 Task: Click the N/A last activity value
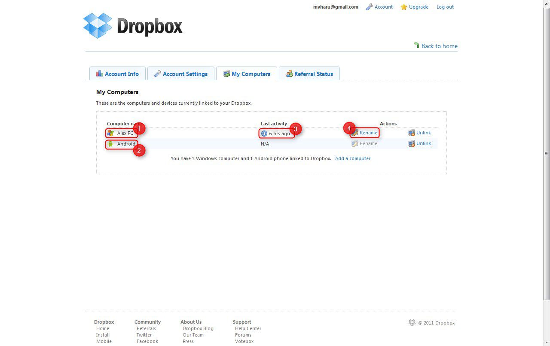coord(265,144)
